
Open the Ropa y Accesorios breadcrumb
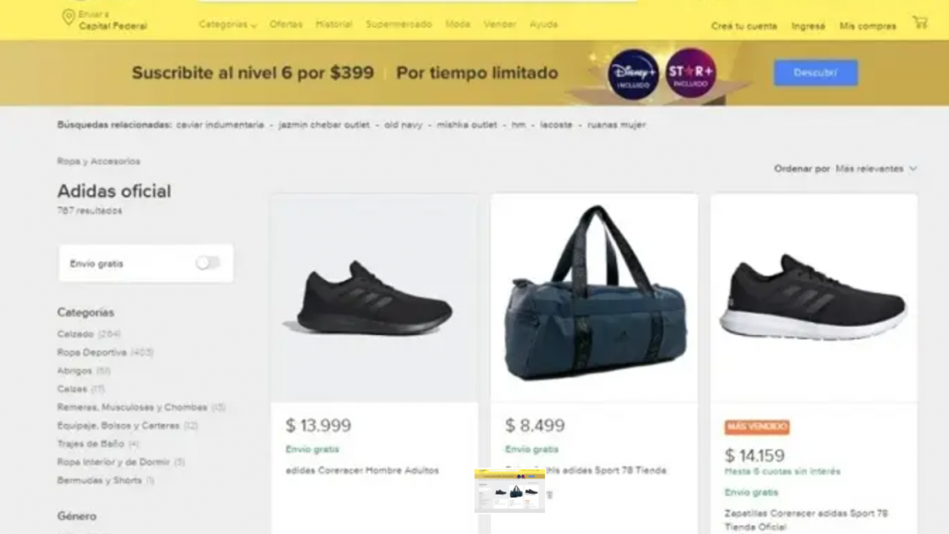coord(97,161)
